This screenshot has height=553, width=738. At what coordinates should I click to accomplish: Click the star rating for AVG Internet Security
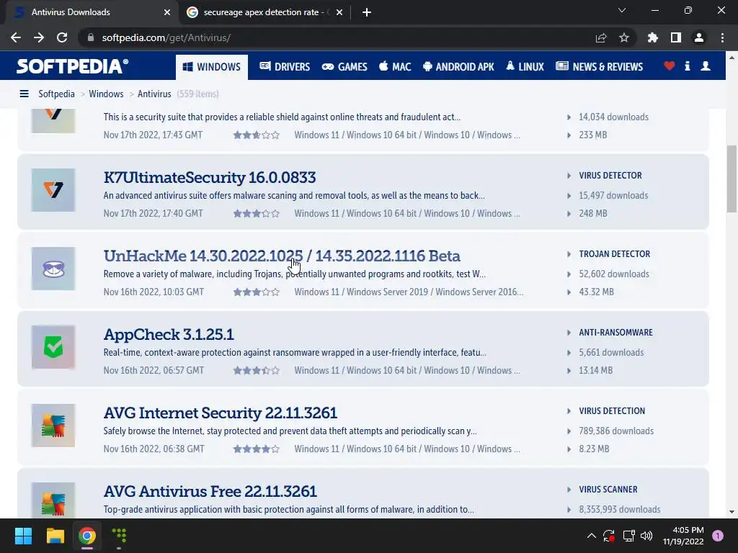click(257, 449)
